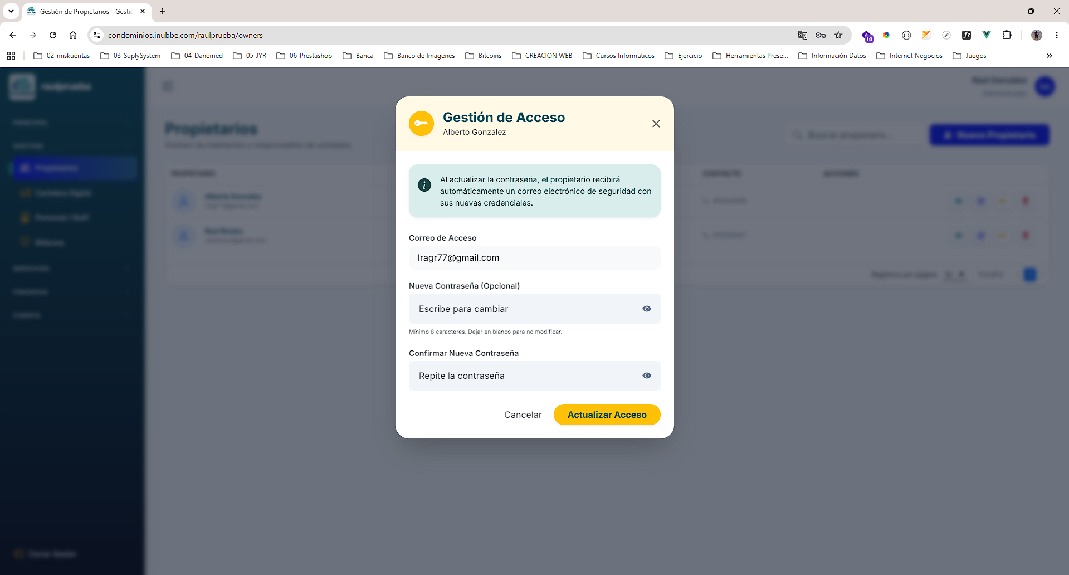The width and height of the screenshot is (1069, 575).
Task: Open the colorful circle extension icon
Action: [886, 35]
